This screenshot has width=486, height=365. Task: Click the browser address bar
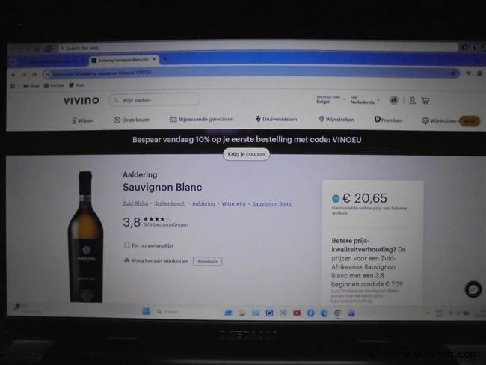coord(251,73)
